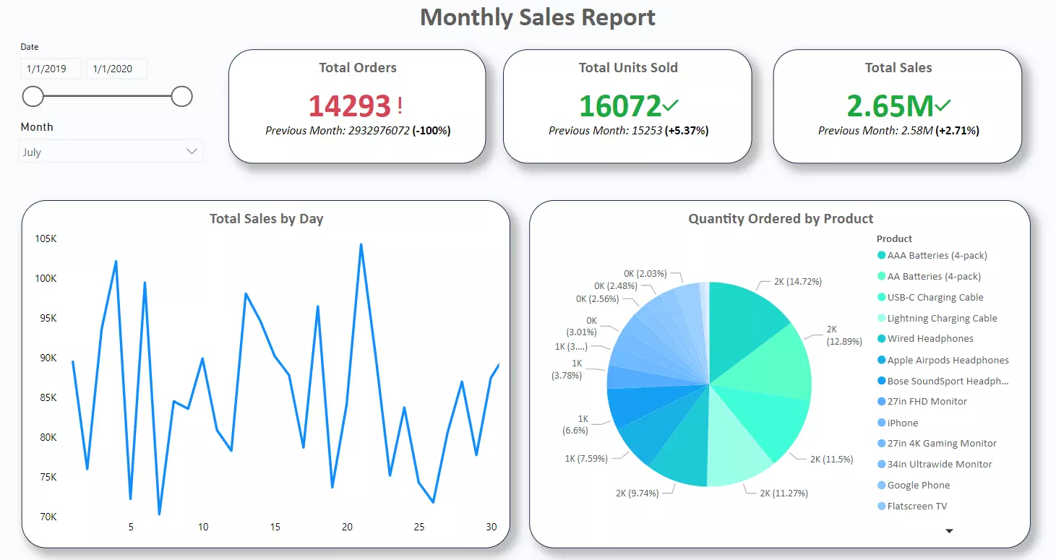Click pie label 0K (2.56%)

point(598,298)
